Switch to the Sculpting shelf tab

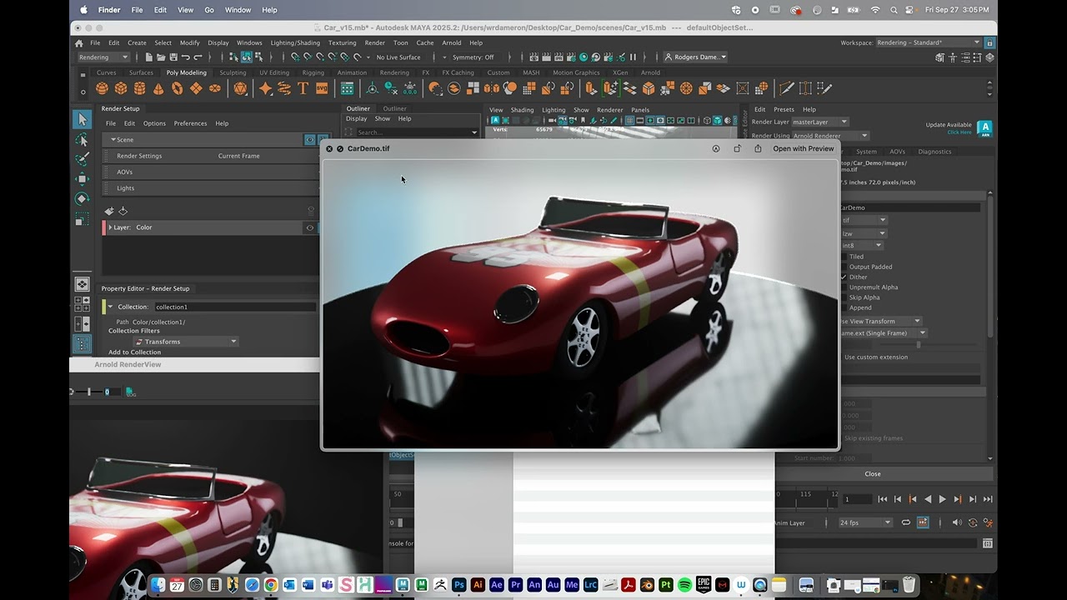click(233, 72)
